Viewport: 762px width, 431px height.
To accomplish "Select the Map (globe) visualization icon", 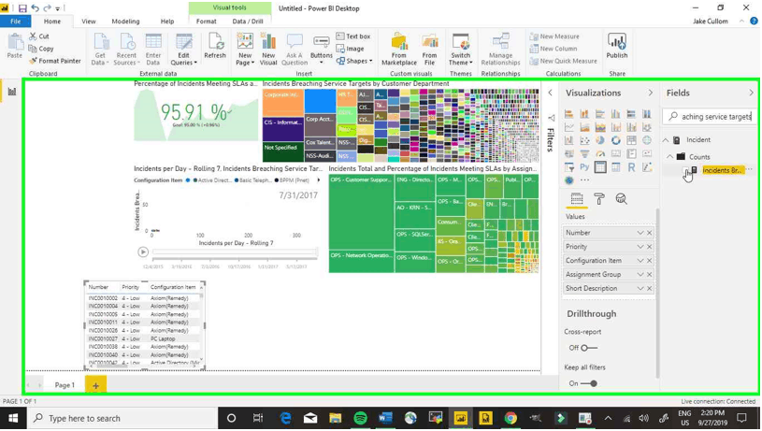I will pyautogui.click(x=646, y=140).
